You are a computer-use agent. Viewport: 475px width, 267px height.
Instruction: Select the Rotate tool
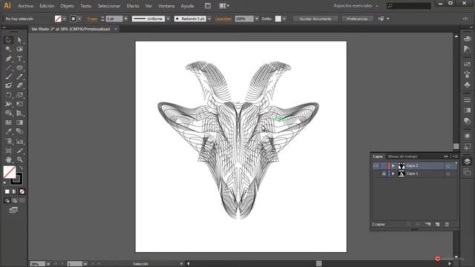pos(8,95)
